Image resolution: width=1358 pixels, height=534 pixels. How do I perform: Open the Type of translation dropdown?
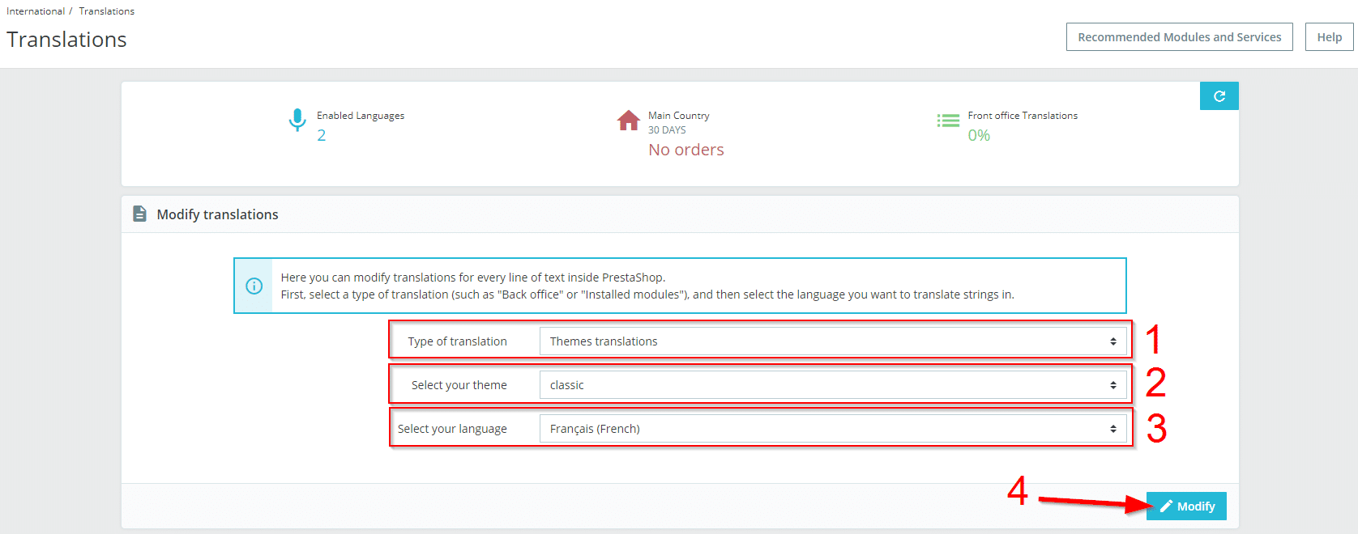coord(832,341)
